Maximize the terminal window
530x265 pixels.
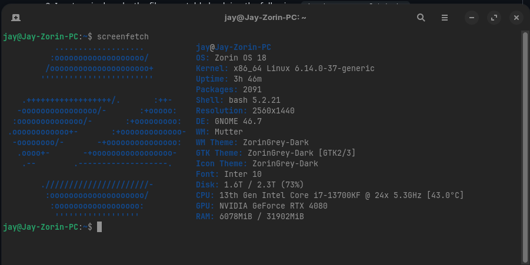point(494,18)
